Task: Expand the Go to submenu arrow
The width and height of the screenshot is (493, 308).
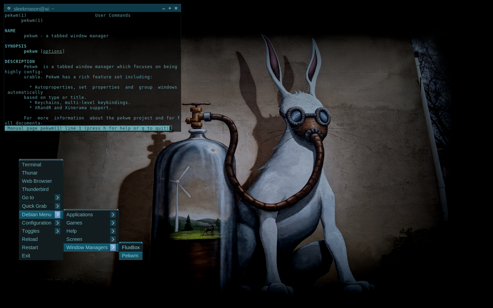Action: tap(57, 198)
